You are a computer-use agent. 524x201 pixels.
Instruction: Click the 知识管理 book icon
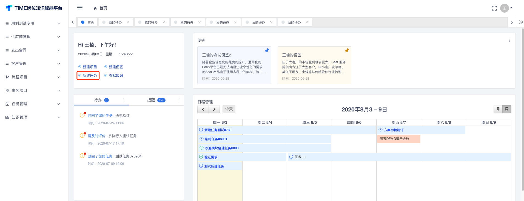[x=7, y=117]
